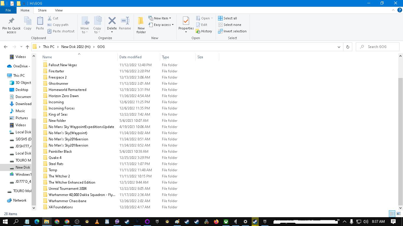This screenshot has height=226, width=403.
Task: Click Quick Access Toolbar properties icon
Action: coord(12,4)
